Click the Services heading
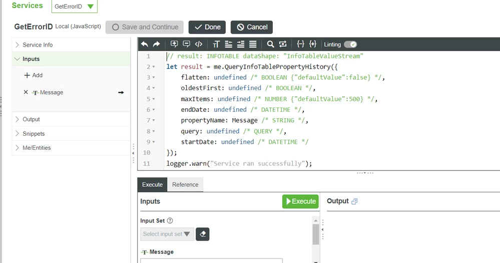The image size is (500, 263). click(x=28, y=6)
